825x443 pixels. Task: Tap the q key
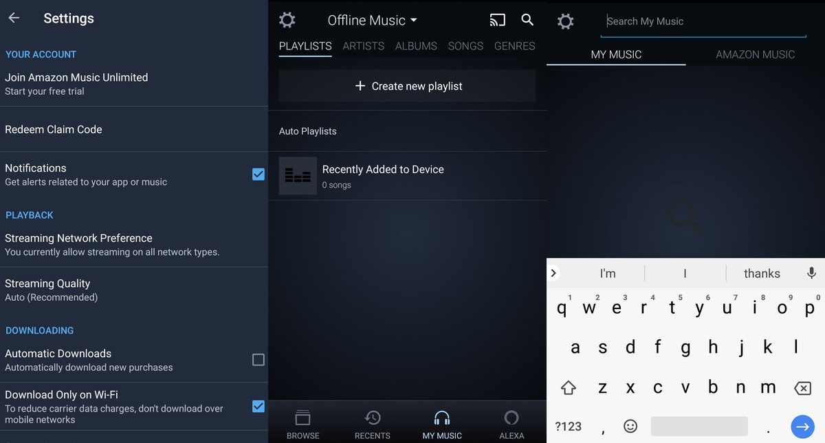point(562,309)
